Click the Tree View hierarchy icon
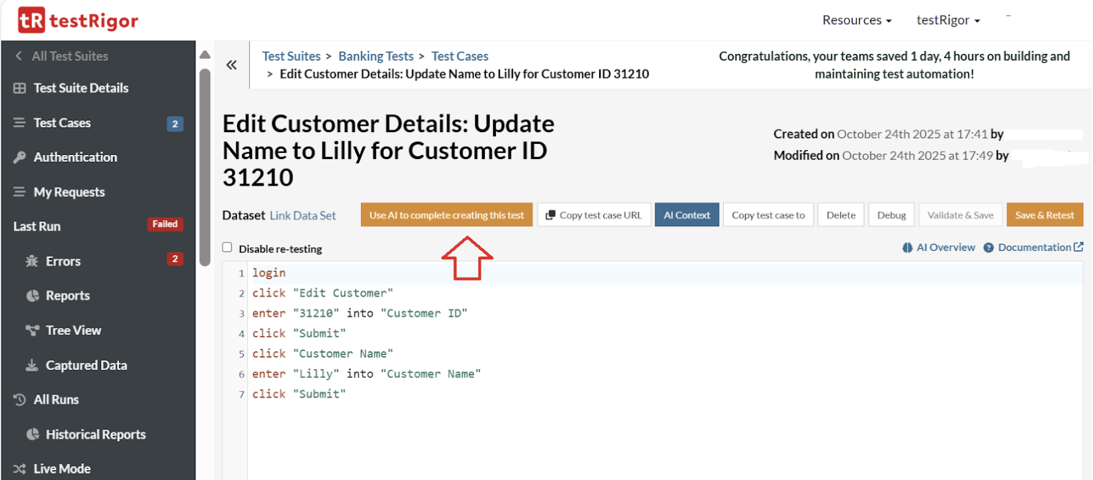Image resolution: width=1093 pixels, height=480 pixels. coord(32,330)
